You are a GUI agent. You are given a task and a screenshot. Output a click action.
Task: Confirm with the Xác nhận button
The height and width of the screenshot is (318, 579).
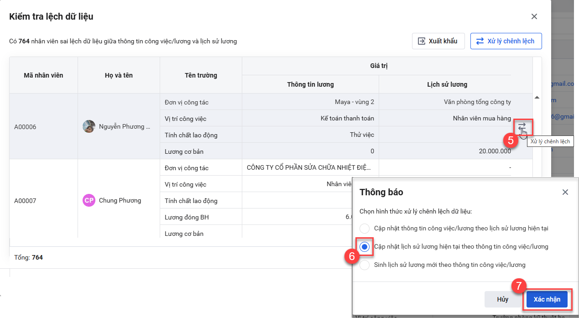[x=547, y=299]
